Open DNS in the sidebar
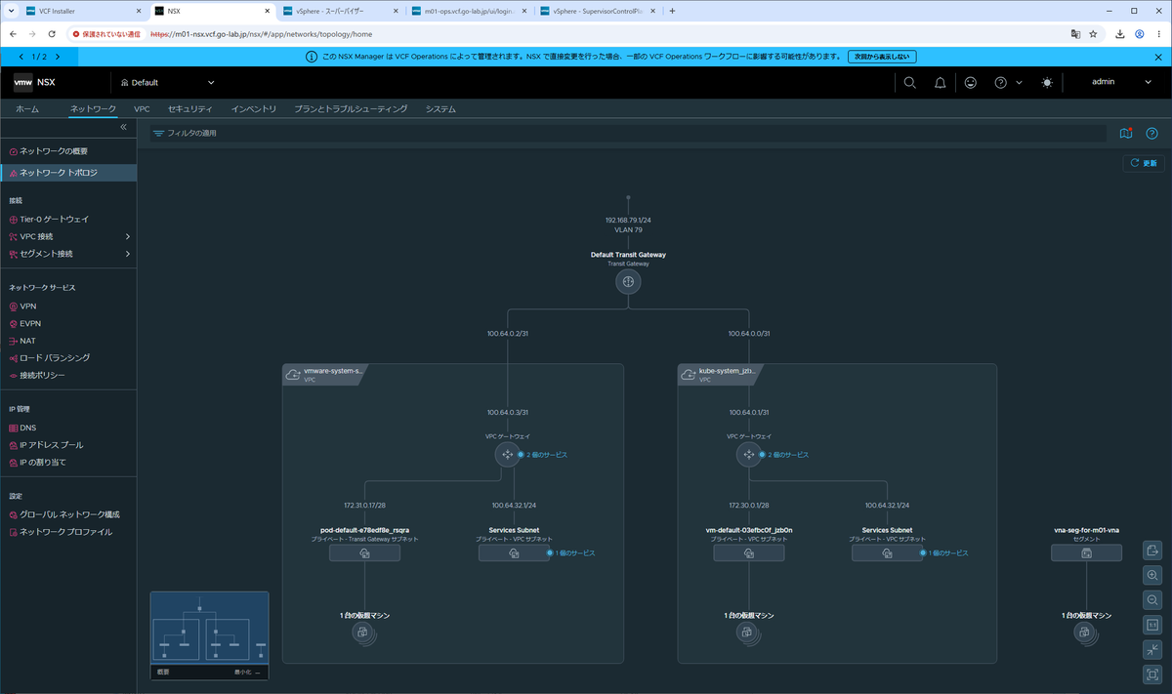The image size is (1172, 694). pos(27,428)
